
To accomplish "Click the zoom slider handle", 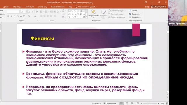I will pos(148,103).
